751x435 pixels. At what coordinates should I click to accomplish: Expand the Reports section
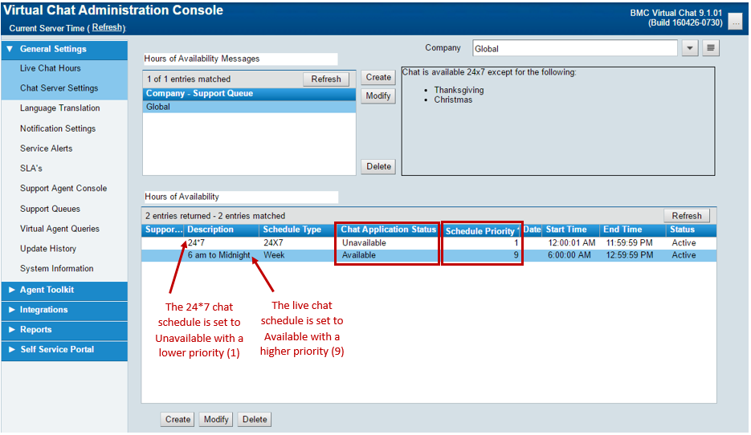[x=64, y=330]
